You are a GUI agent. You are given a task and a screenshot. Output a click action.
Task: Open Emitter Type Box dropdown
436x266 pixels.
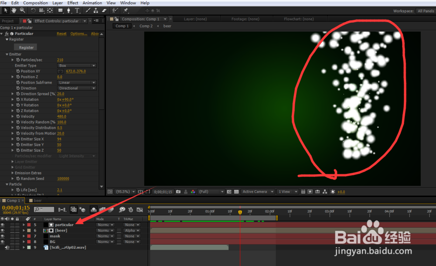point(77,66)
